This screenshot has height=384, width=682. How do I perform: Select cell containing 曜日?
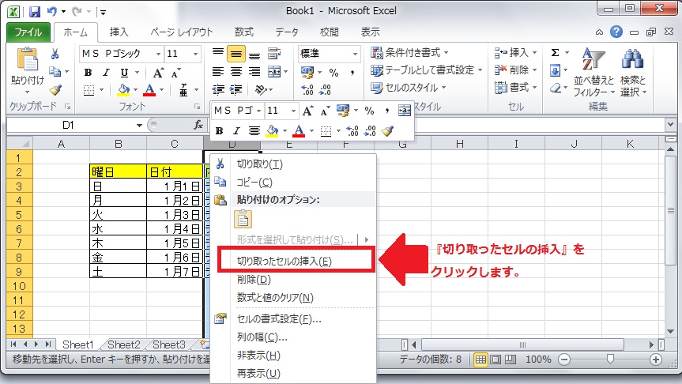118,171
